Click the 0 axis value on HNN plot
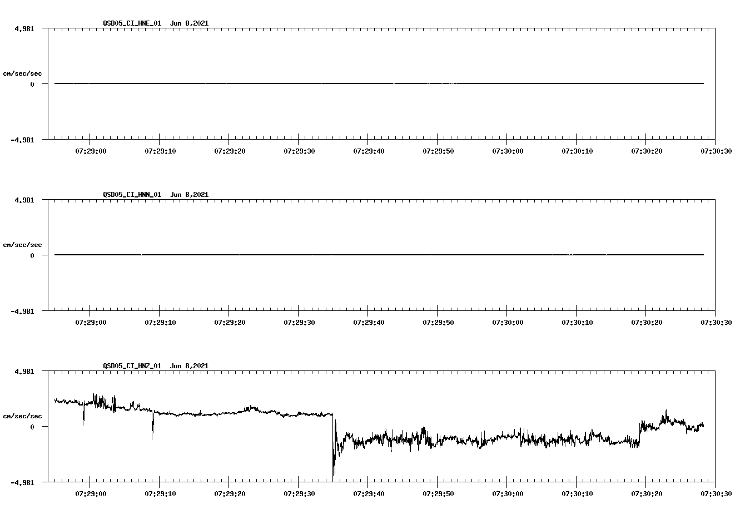Screen dimensions: 755x514 click(x=32, y=255)
